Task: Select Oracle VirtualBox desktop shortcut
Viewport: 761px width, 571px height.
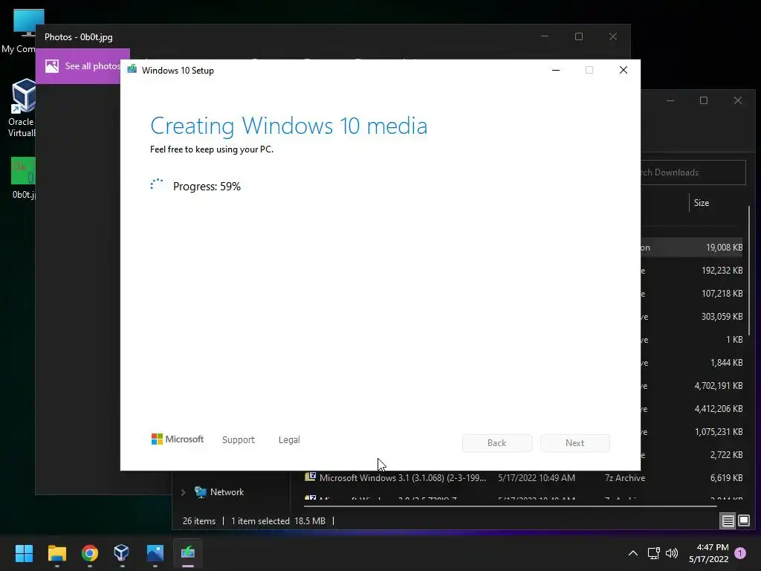Action: (22, 108)
